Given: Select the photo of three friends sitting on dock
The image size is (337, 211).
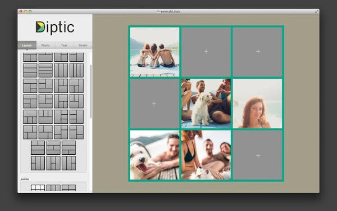Looking at the screenshot, I should (154, 52).
